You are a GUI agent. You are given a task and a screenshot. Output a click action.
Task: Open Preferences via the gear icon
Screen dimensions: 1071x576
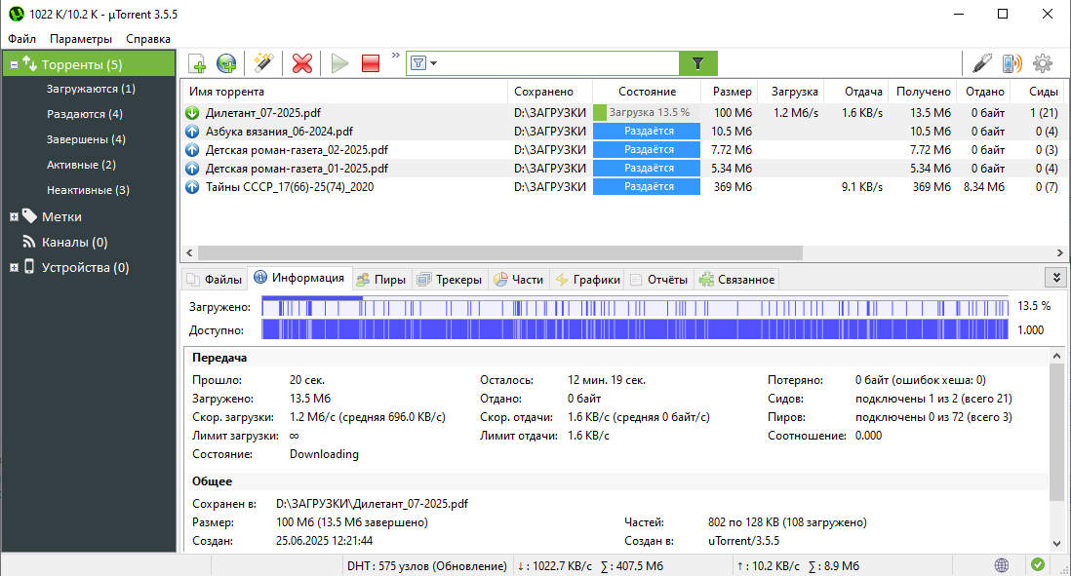(x=1043, y=63)
